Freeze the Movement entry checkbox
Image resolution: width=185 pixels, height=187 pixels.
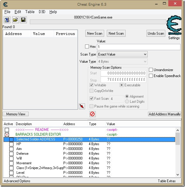tap(11, 163)
